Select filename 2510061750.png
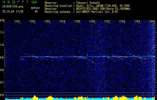The height and width of the screenshot is (100, 157). pos(13,7)
